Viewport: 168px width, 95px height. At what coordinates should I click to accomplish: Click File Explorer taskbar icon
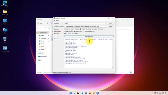click(90, 93)
